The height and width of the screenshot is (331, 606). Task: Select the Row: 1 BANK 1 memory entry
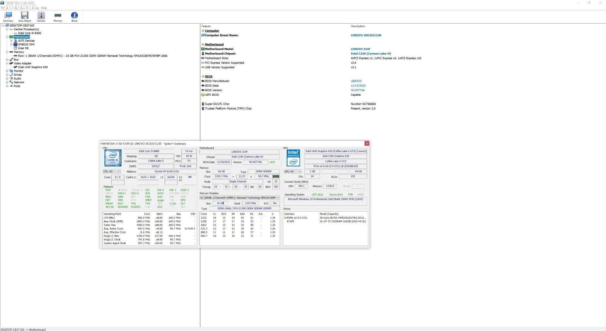click(x=92, y=56)
